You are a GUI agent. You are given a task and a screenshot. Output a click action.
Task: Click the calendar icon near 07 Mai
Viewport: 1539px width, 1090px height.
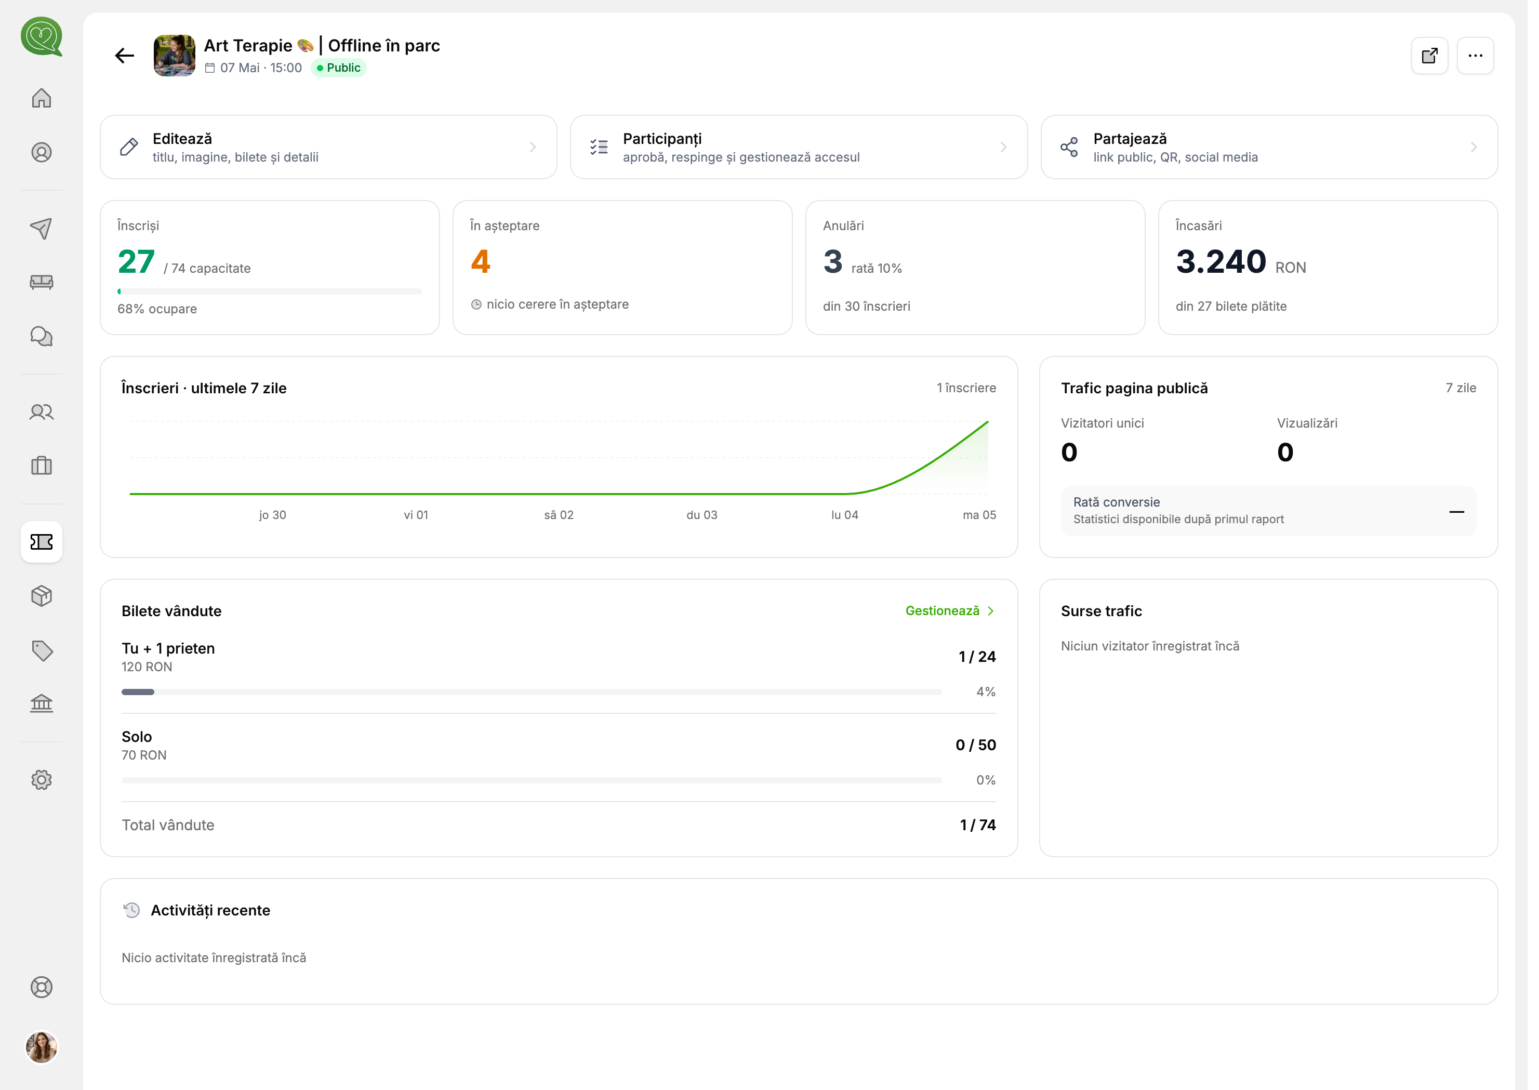tap(210, 68)
